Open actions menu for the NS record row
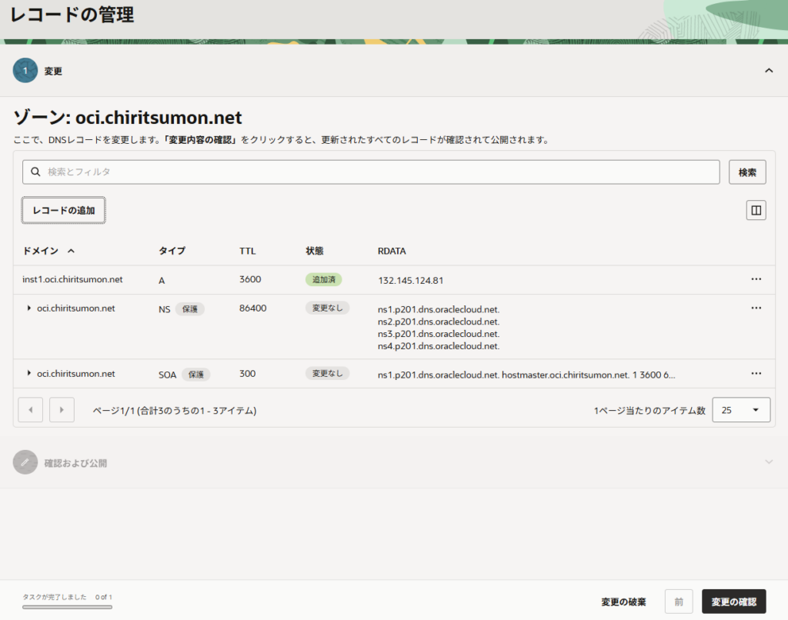 (x=756, y=308)
